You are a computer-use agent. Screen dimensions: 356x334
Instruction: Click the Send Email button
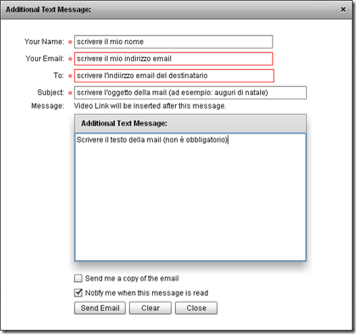click(99, 308)
